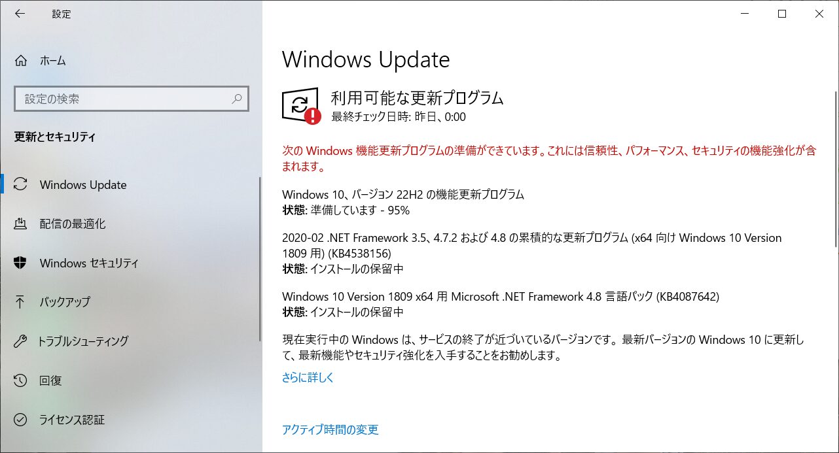Open the 回復 settings page
This screenshot has width=839, height=453.
[131, 380]
